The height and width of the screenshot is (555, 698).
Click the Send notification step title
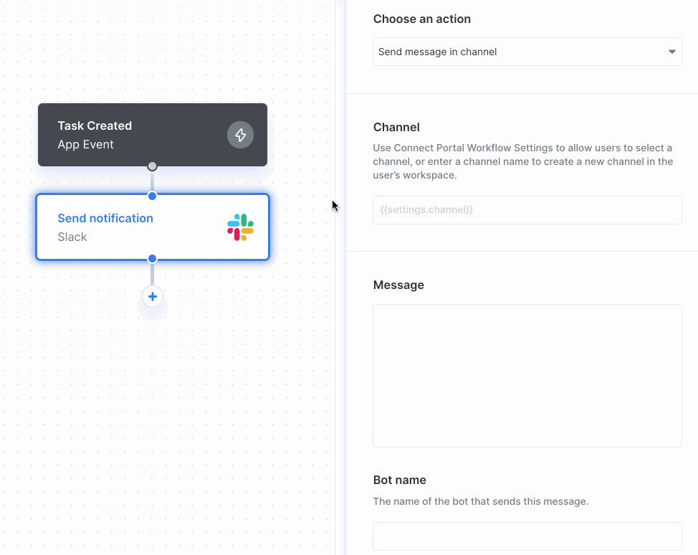(x=105, y=218)
